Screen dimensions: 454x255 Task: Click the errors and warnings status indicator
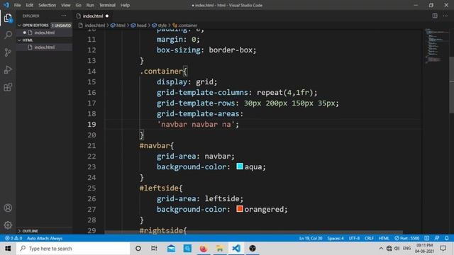pyautogui.click(x=13, y=238)
